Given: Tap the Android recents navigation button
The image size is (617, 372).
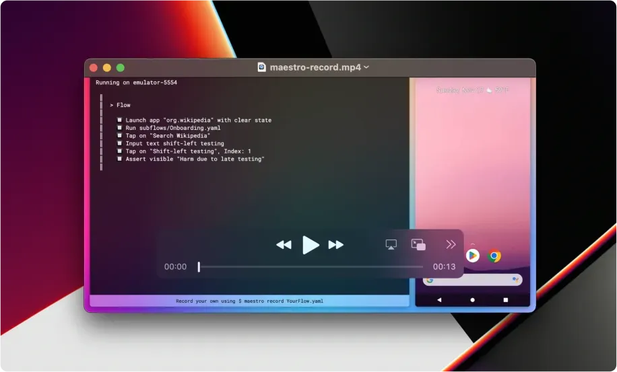Looking at the screenshot, I should (506, 300).
